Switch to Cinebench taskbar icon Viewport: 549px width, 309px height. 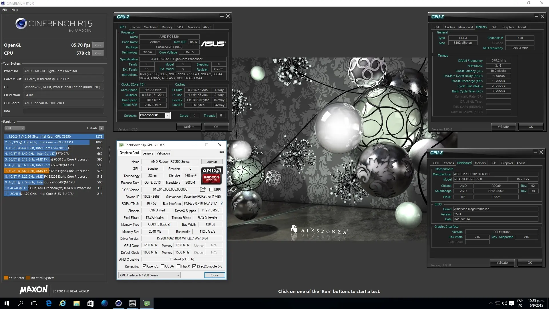click(x=118, y=303)
